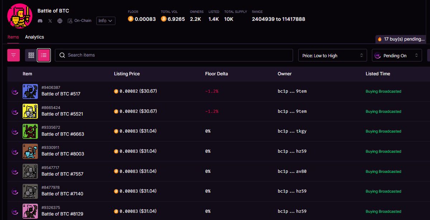Click the Magic Eden icon on the Battle of BTC #7557 row
The height and width of the screenshot is (220, 430).
pos(15,171)
